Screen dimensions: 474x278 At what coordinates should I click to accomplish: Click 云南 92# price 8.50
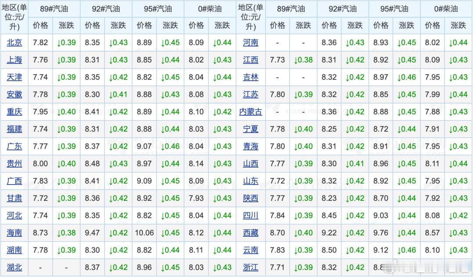(x=329, y=250)
